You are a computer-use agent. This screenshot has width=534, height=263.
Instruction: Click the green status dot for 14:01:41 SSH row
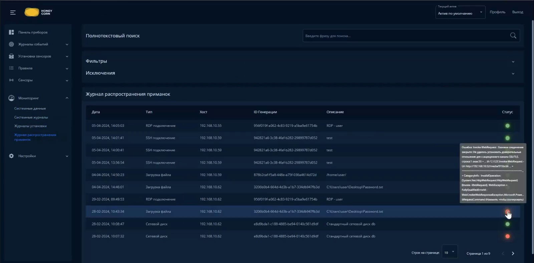(x=507, y=138)
